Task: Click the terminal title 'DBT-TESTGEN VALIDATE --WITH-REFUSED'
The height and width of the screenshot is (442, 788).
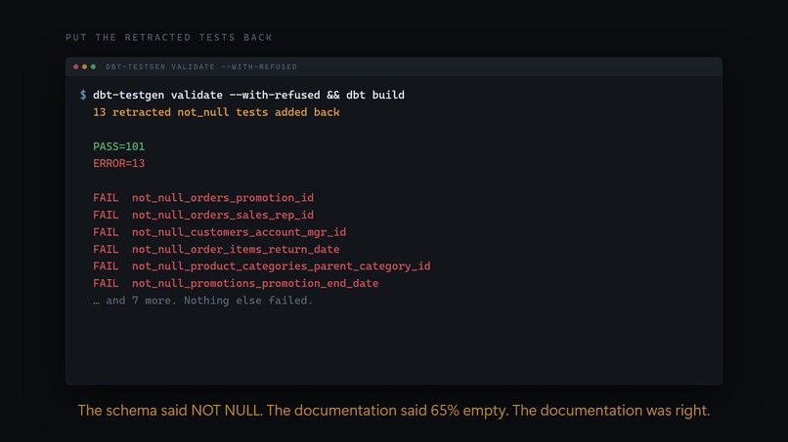Action: tap(201, 66)
